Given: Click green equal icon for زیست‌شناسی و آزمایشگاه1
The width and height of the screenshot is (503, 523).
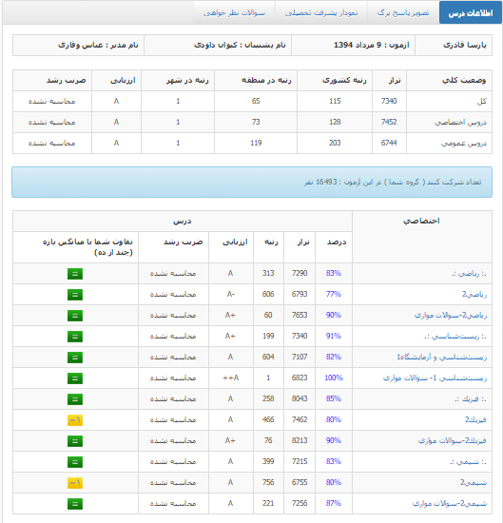Looking at the screenshot, I should coord(75,358).
